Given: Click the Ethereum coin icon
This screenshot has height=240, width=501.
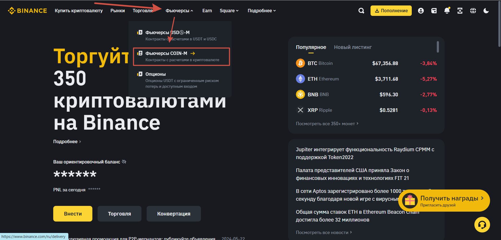Looking at the screenshot, I should point(300,79).
